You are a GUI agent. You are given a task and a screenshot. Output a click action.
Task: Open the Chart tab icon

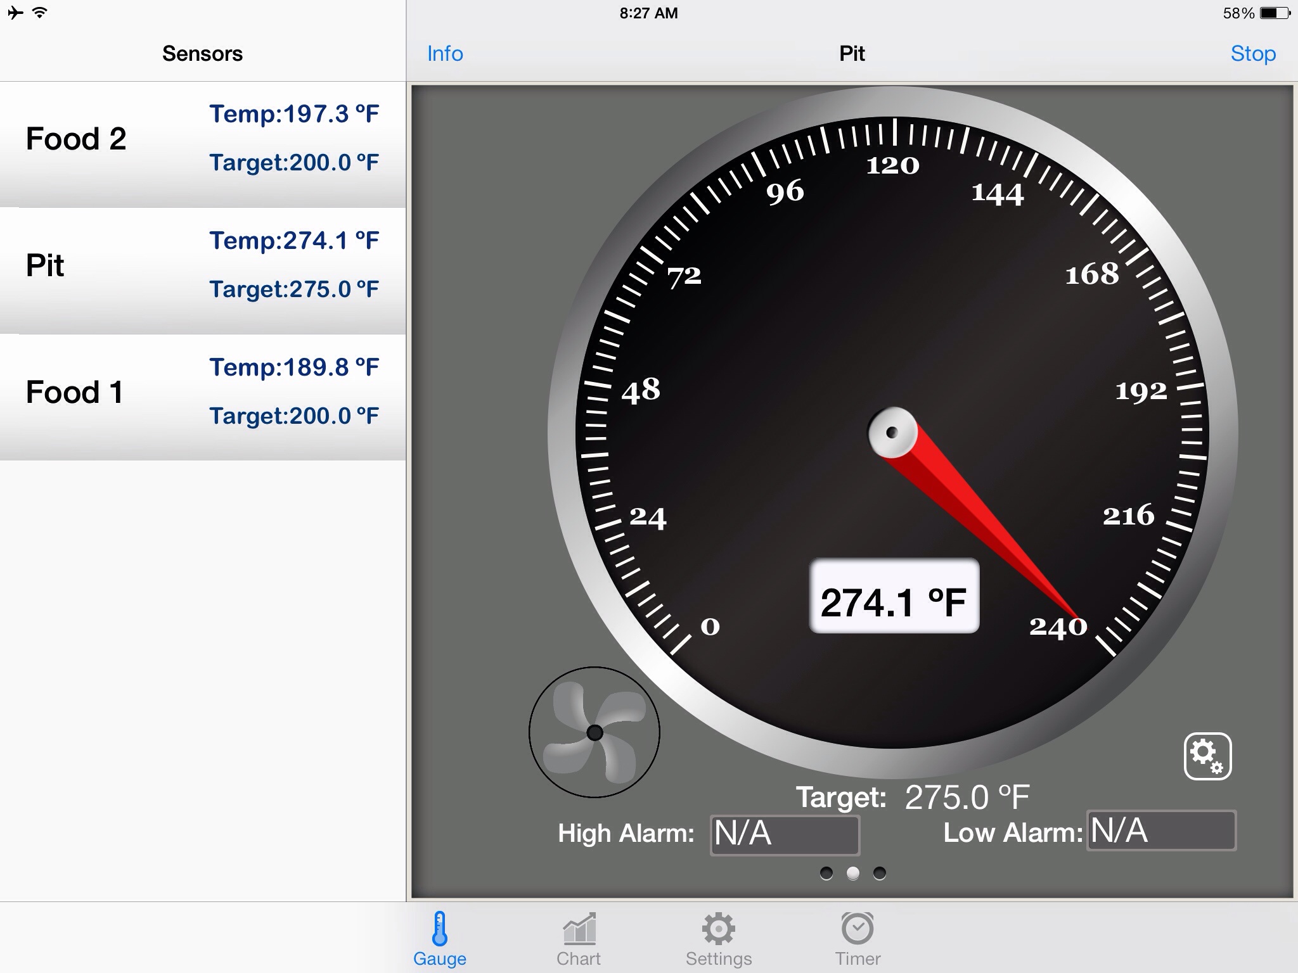coord(579,929)
